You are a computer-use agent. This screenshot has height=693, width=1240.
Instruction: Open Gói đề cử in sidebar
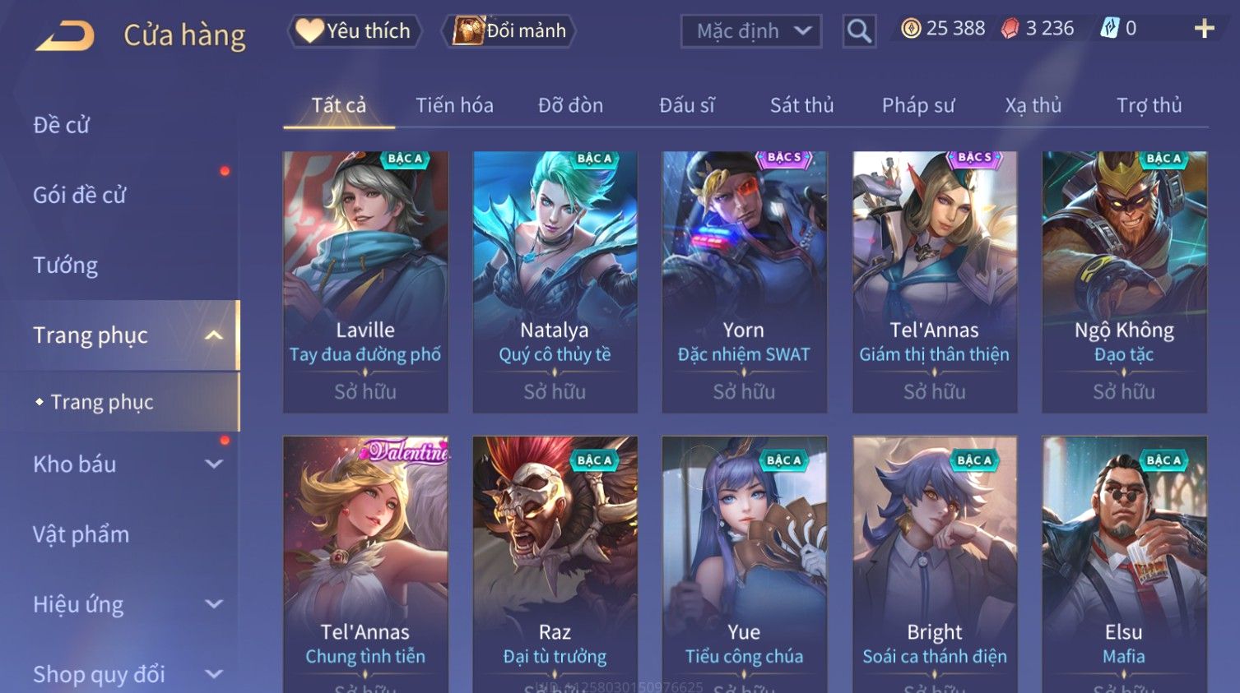click(80, 195)
